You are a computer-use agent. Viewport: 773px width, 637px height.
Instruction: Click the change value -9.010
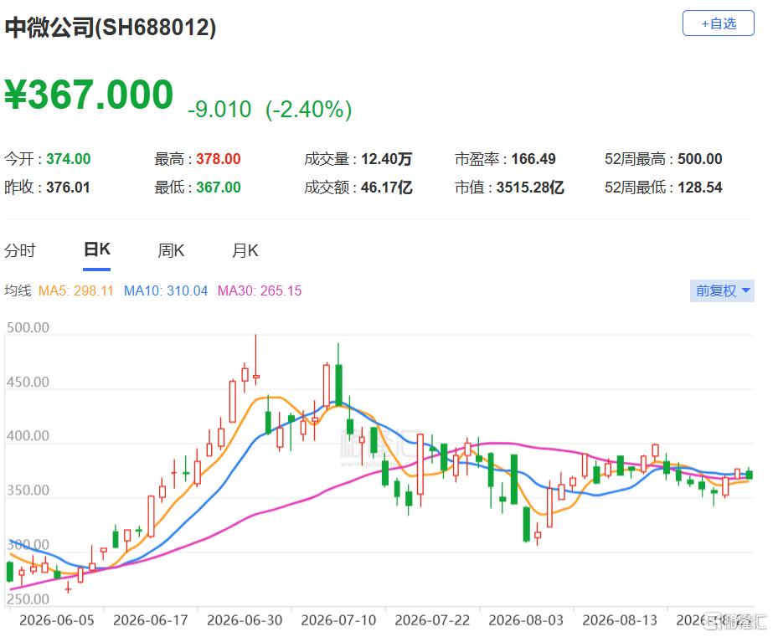pos(219,110)
